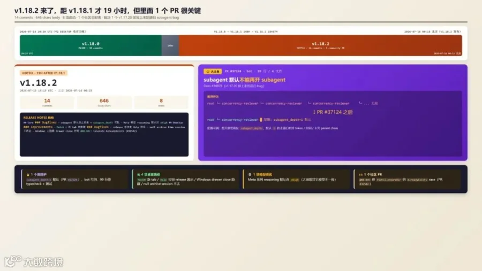
Task: Click the lock icon in the first bottom card
Action: point(28,175)
